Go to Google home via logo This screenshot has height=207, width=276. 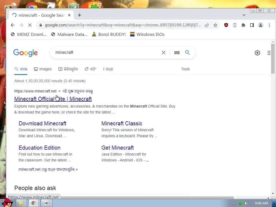[x=26, y=53]
